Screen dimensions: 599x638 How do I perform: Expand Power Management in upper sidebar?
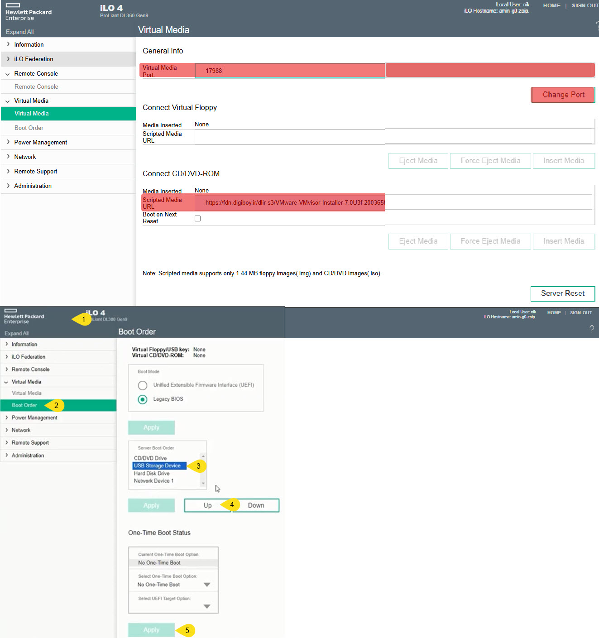point(8,142)
